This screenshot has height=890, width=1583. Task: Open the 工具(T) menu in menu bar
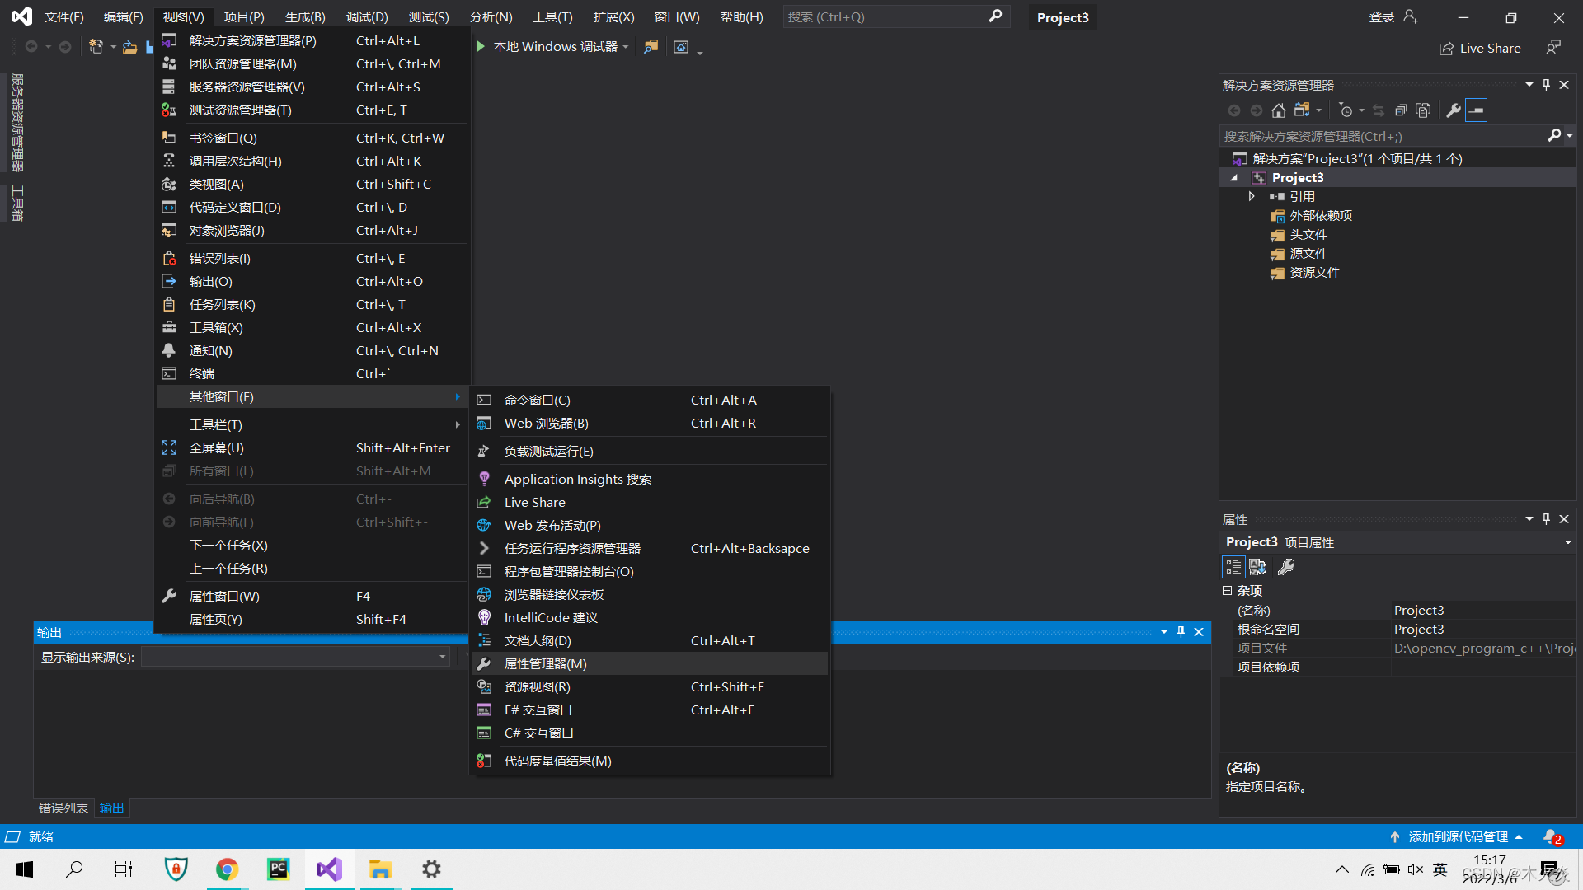552,16
